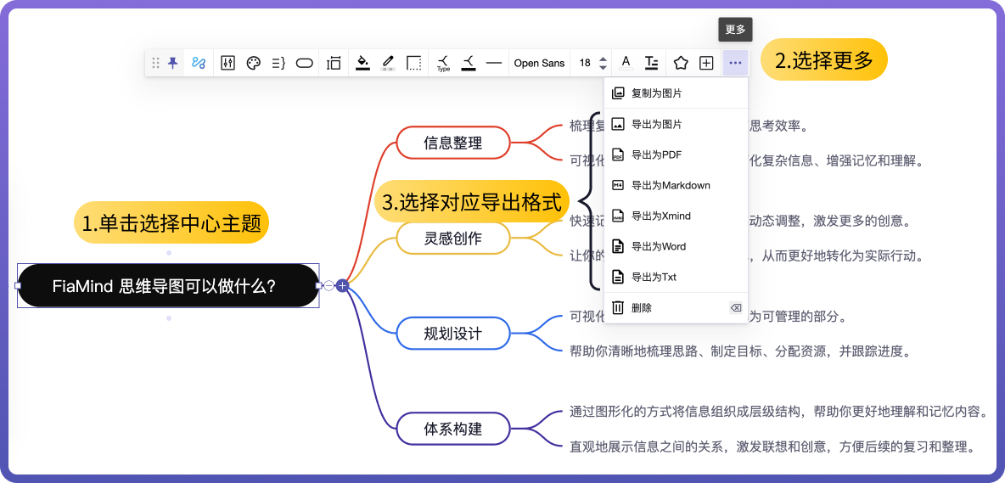Screen dimensions: 1005x483
Task: Click the three-dots More button
Action: coord(735,63)
